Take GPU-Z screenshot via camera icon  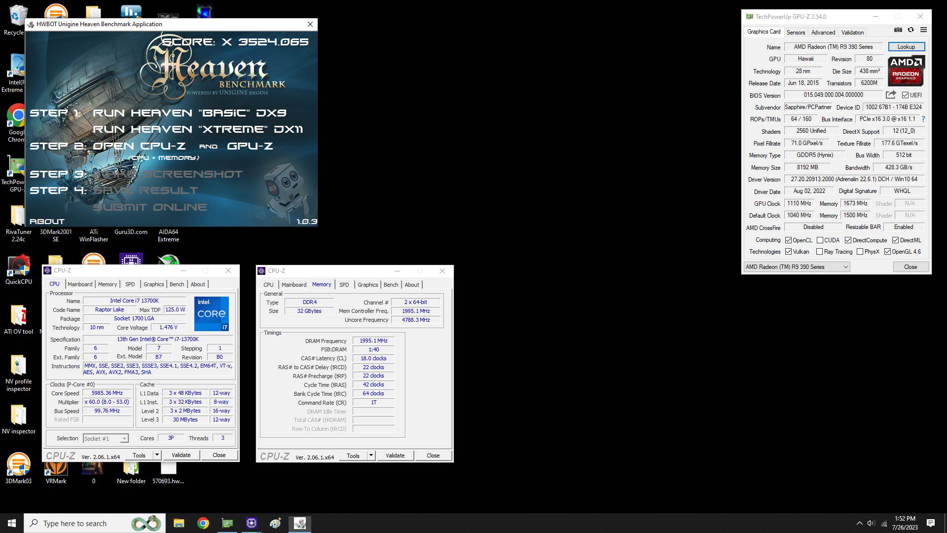898,30
